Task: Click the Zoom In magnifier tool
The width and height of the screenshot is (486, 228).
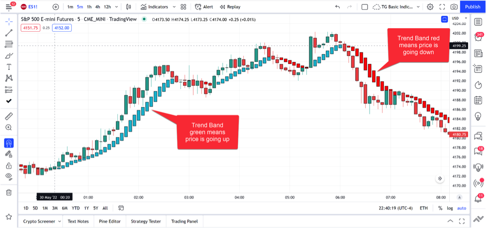Action: tap(9, 128)
